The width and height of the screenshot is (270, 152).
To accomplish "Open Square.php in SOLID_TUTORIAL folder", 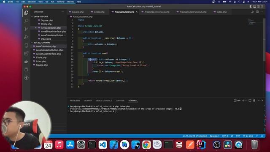I will (x=42, y=65).
